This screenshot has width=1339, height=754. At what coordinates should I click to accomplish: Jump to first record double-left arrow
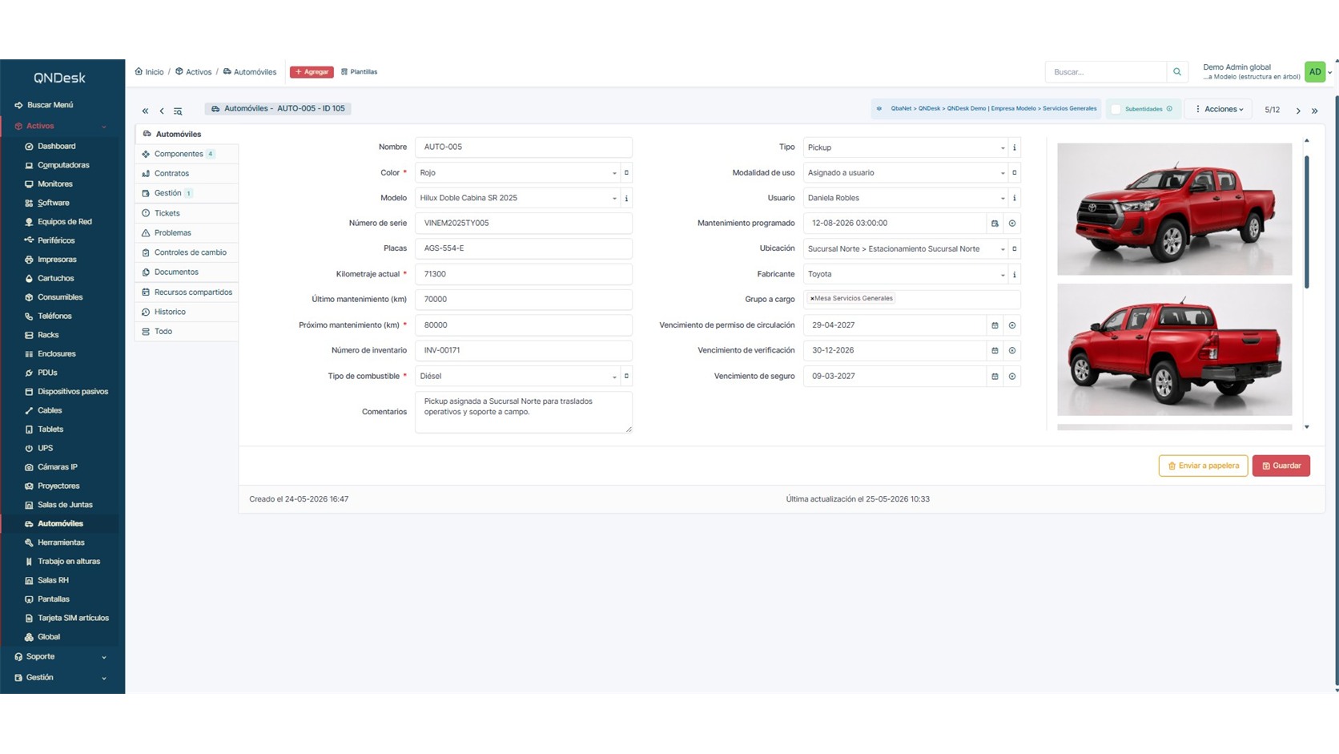(145, 111)
